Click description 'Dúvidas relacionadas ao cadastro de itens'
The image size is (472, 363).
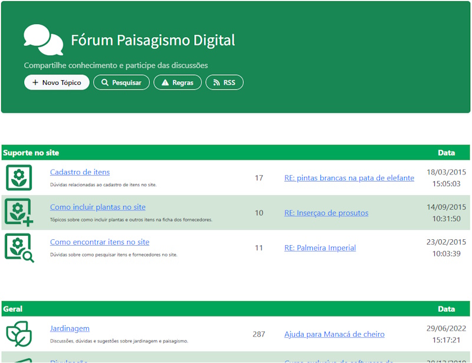[x=103, y=184]
